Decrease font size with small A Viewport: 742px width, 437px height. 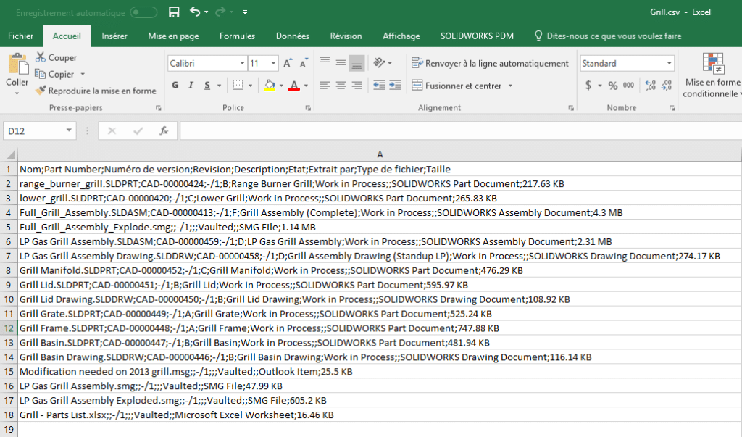(x=304, y=64)
